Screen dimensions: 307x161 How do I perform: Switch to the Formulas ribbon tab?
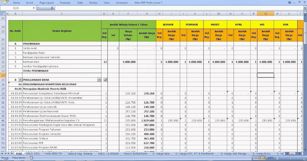[x=65, y=2]
